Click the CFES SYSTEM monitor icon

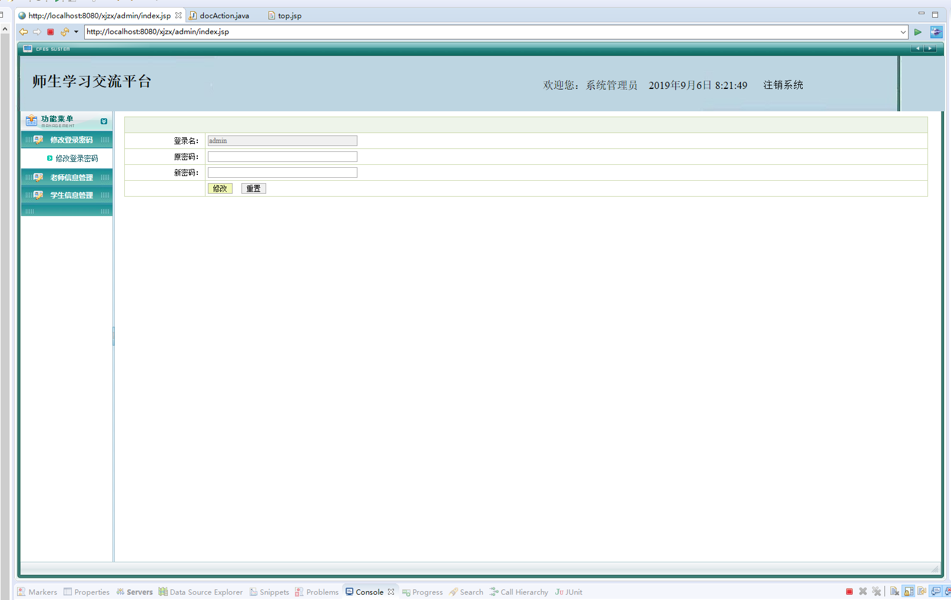tap(28, 49)
